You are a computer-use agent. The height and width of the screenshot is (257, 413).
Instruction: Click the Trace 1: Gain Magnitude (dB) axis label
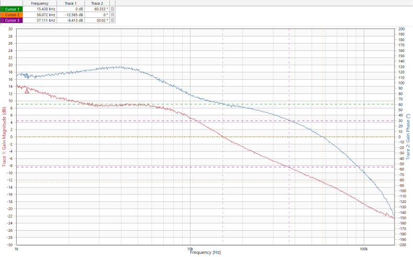pos(4,137)
